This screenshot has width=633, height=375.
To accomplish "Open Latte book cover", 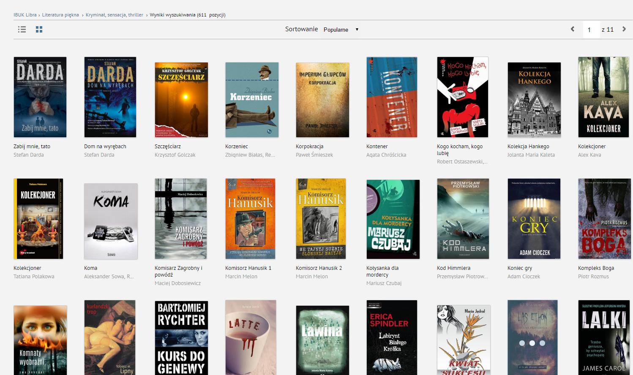I will (251, 338).
